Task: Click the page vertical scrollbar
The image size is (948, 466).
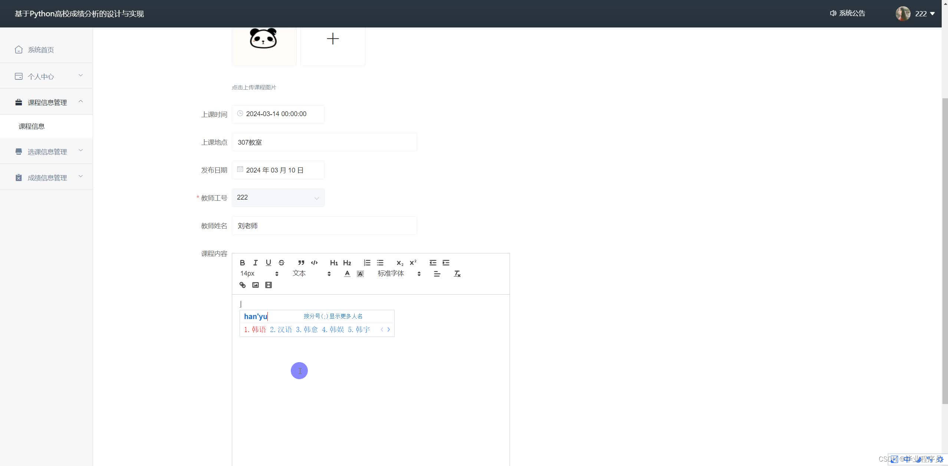Action: (x=945, y=250)
